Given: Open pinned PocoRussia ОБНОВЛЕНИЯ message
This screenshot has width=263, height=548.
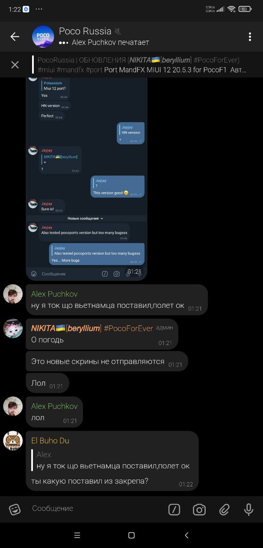Looking at the screenshot, I should click(x=142, y=65).
